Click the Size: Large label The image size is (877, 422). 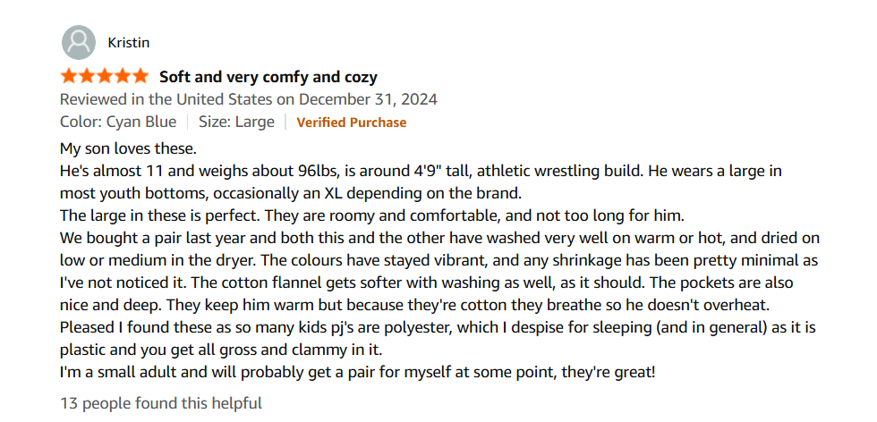pyautogui.click(x=236, y=122)
